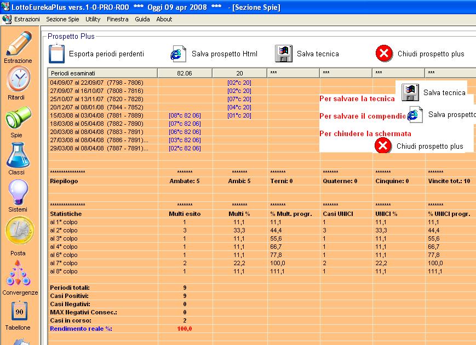Screen dimensions: 476x345
Task: Click the 'Casi in corso:' label
Action: point(71,320)
